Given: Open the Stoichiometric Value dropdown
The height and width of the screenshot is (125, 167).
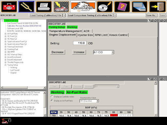Looking at the screenshot, I should pyautogui.click(x=98, y=101).
